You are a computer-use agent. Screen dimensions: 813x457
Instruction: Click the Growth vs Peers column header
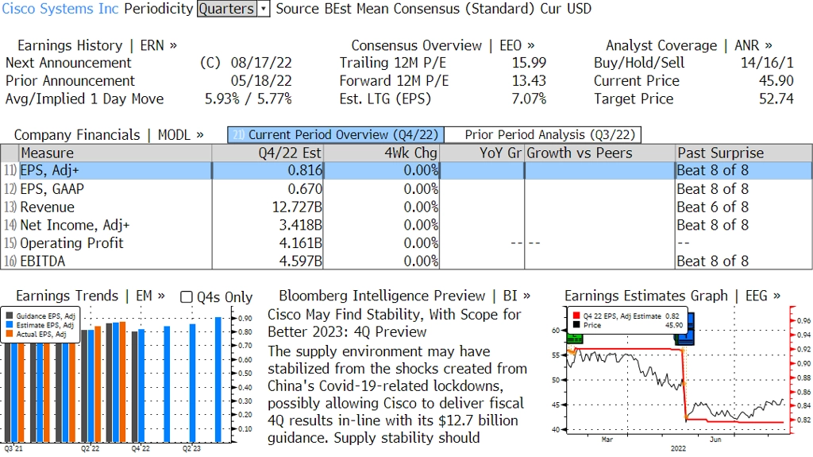pos(600,153)
